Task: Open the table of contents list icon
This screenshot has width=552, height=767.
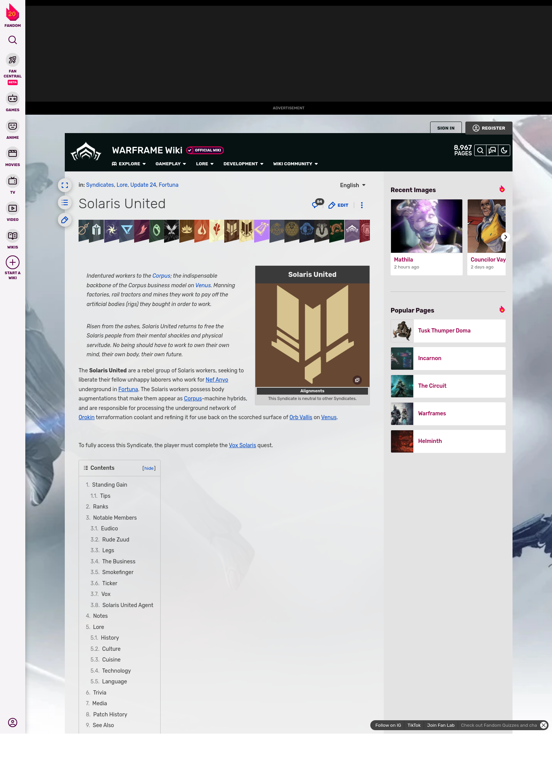Action: (65, 202)
